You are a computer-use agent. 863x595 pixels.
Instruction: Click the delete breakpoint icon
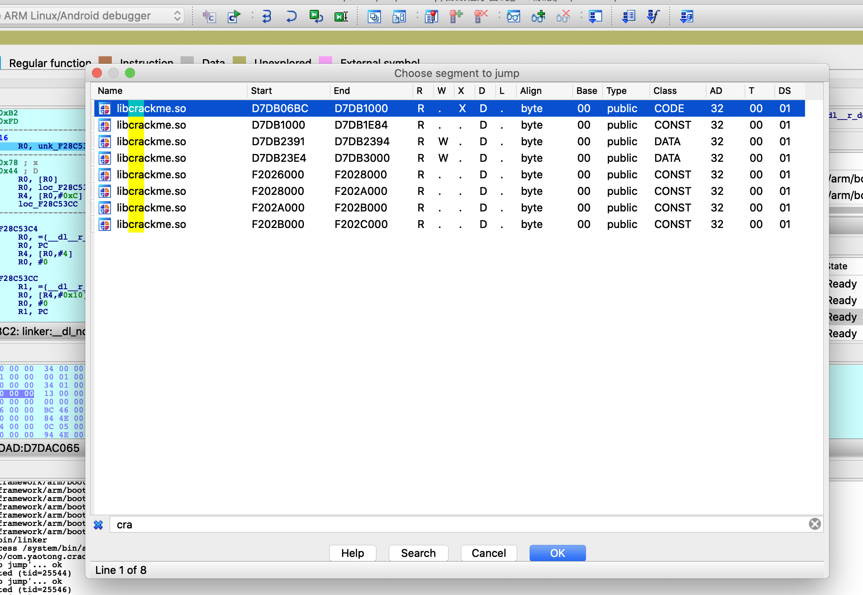(481, 17)
